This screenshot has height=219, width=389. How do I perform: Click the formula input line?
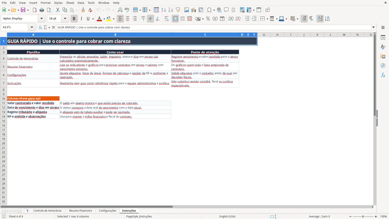pos(213,27)
